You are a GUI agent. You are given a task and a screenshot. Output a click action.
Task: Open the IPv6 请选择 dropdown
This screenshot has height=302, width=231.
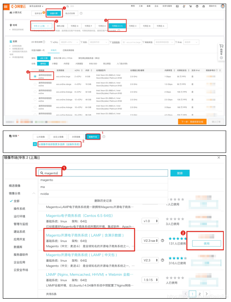191,42
